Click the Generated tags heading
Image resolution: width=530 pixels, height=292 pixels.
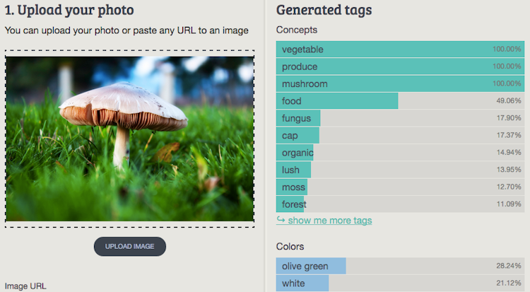click(x=324, y=10)
